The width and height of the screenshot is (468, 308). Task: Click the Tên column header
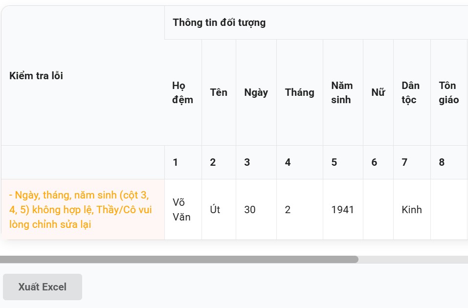point(219,92)
